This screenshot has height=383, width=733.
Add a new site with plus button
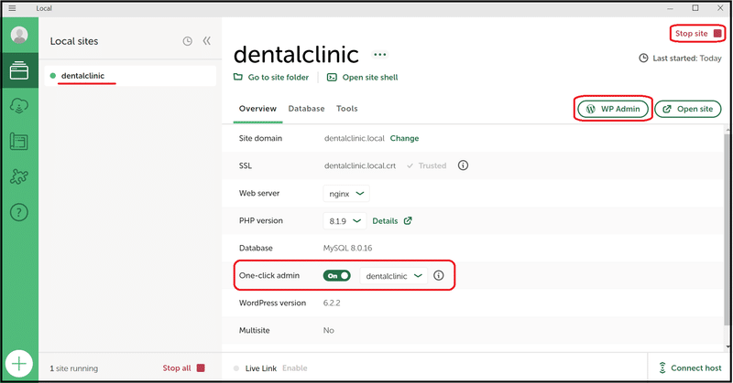pyautogui.click(x=19, y=364)
